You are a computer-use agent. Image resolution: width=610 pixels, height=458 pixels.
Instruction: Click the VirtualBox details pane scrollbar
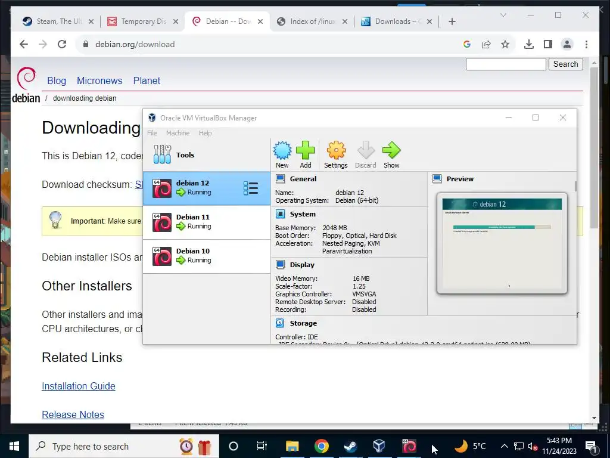[x=575, y=186]
